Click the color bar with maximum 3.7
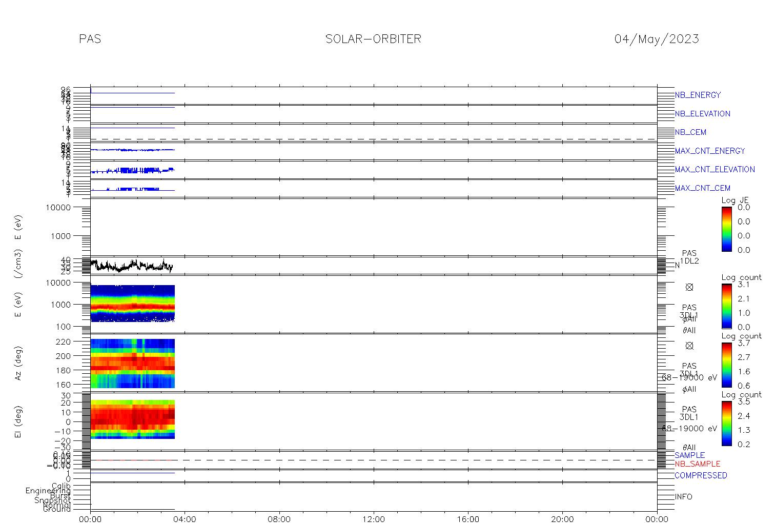The height and width of the screenshot is (523, 775). [727, 365]
